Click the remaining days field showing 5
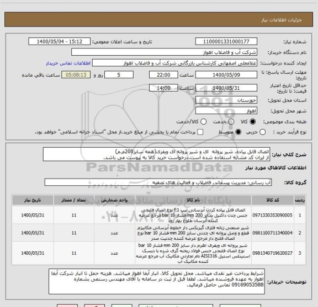This screenshot has height=307, width=318. [x=119, y=75]
